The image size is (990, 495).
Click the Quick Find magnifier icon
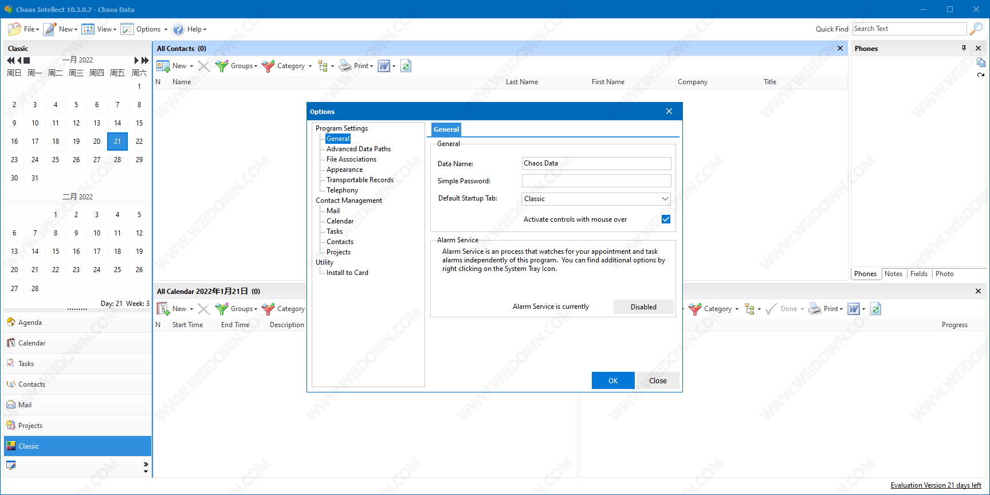976,29
